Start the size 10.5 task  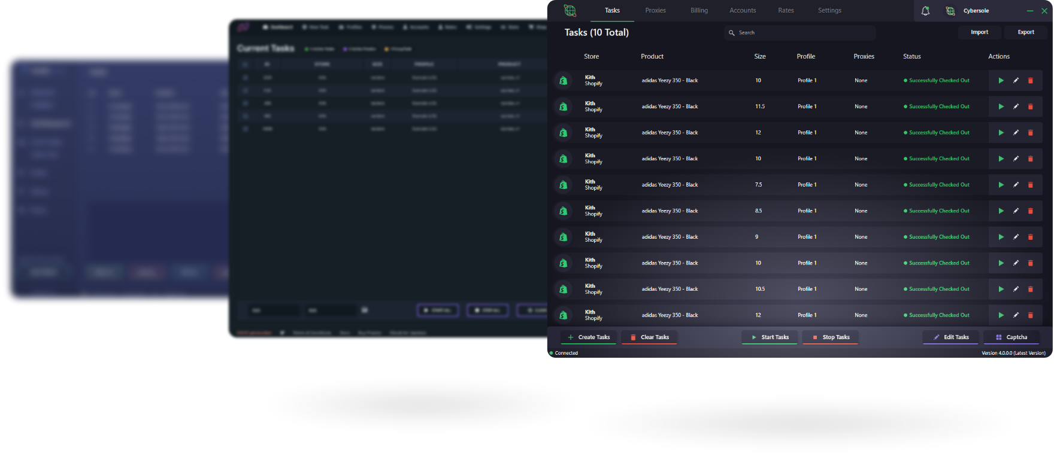click(x=1001, y=289)
